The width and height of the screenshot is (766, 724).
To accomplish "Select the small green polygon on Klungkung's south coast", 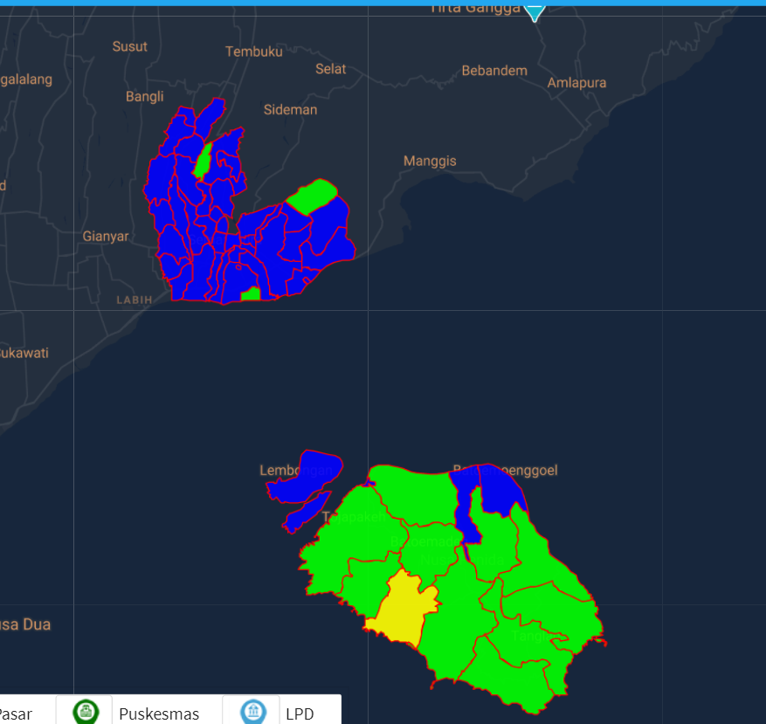I will (251, 294).
